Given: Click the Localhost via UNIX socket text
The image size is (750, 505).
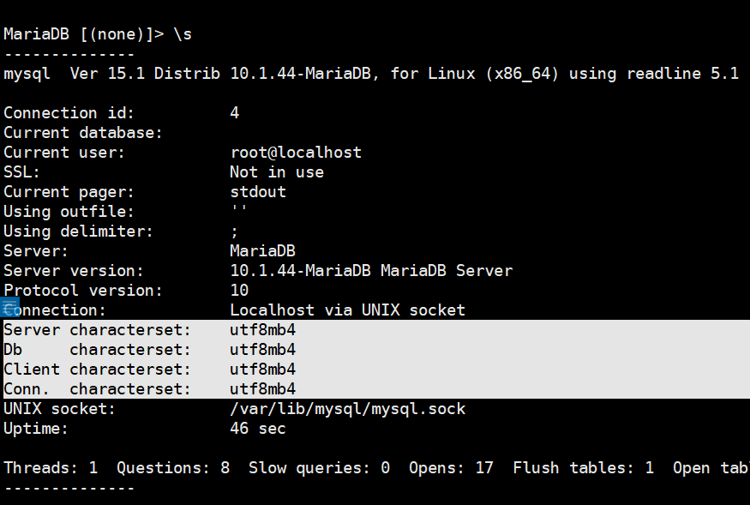Looking at the screenshot, I should point(347,310).
